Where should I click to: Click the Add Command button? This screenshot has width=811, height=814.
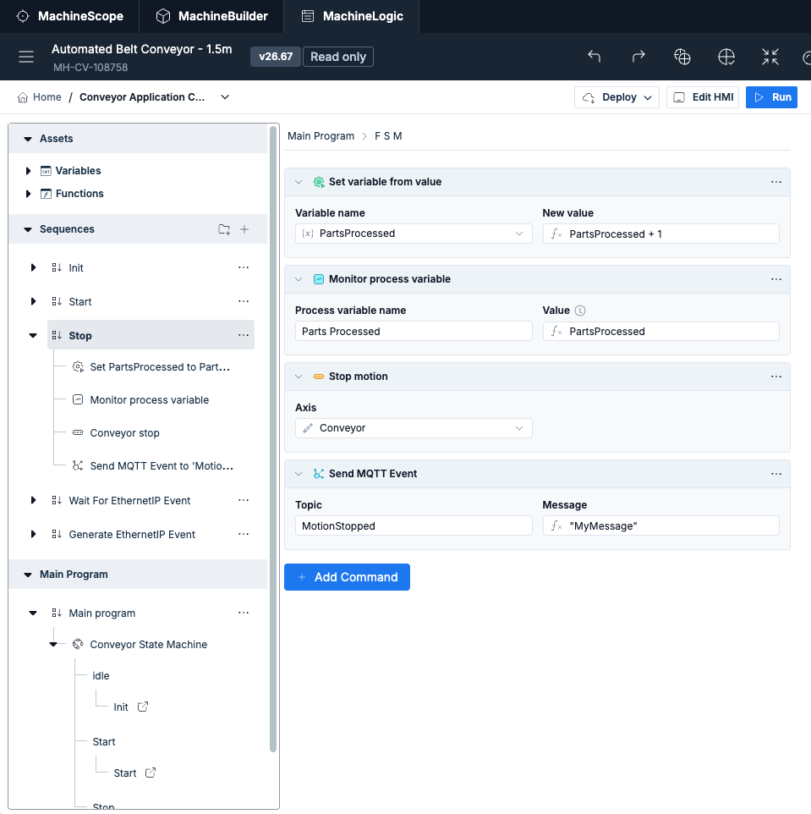[x=347, y=577]
